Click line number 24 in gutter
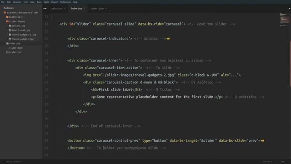Image resolution: width=291 pixels, height=164 pixels. (46, 75)
